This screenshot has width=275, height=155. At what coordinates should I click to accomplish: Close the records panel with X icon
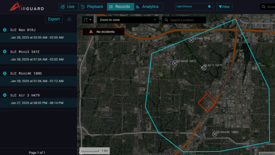point(69,19)
